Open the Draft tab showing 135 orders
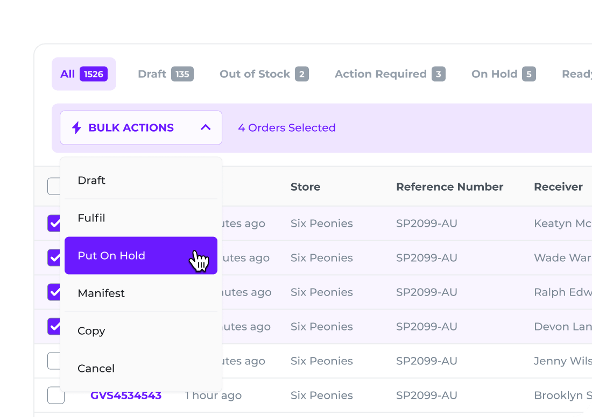The height and width of the screenshot is (417, 592). [x=165, y=74]
